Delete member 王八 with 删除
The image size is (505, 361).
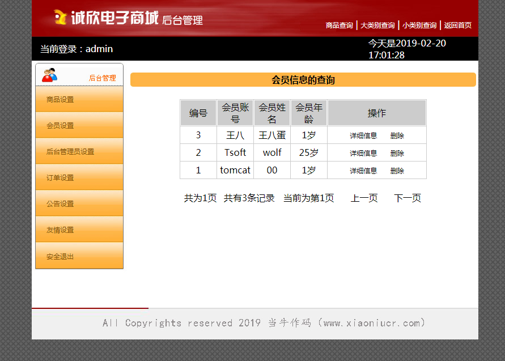click(x=397, y=135)
